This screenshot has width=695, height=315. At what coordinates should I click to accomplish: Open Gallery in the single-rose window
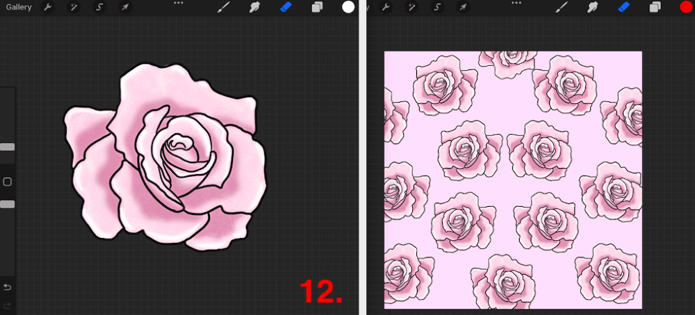(x=19, y=7)
